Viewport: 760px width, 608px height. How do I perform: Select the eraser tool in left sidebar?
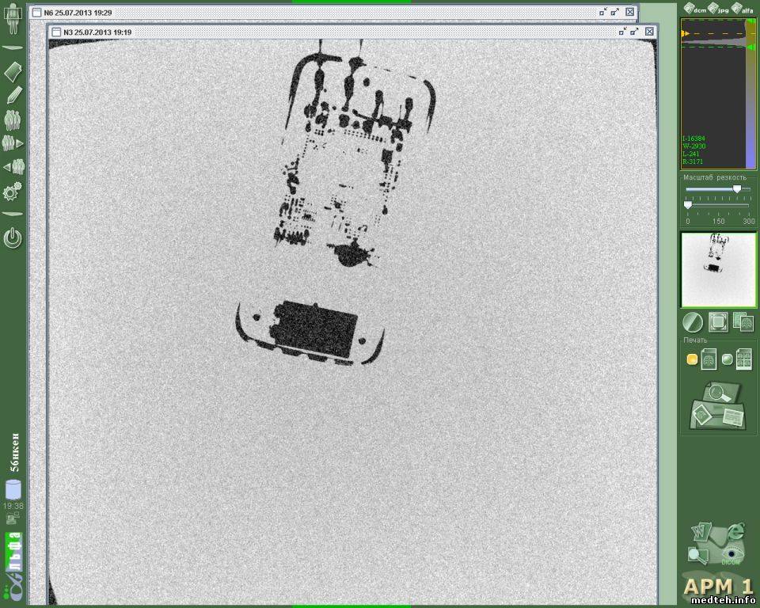(13, 72)
